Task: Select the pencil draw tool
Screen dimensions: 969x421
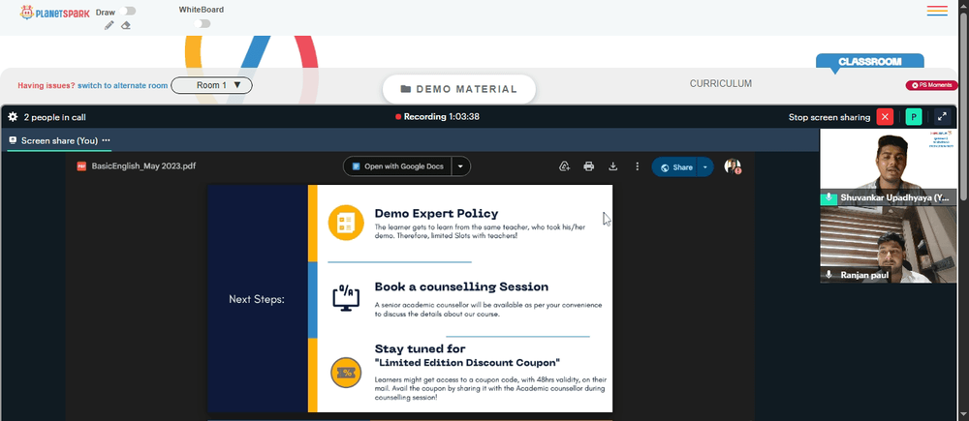Action: pos(109,25)
